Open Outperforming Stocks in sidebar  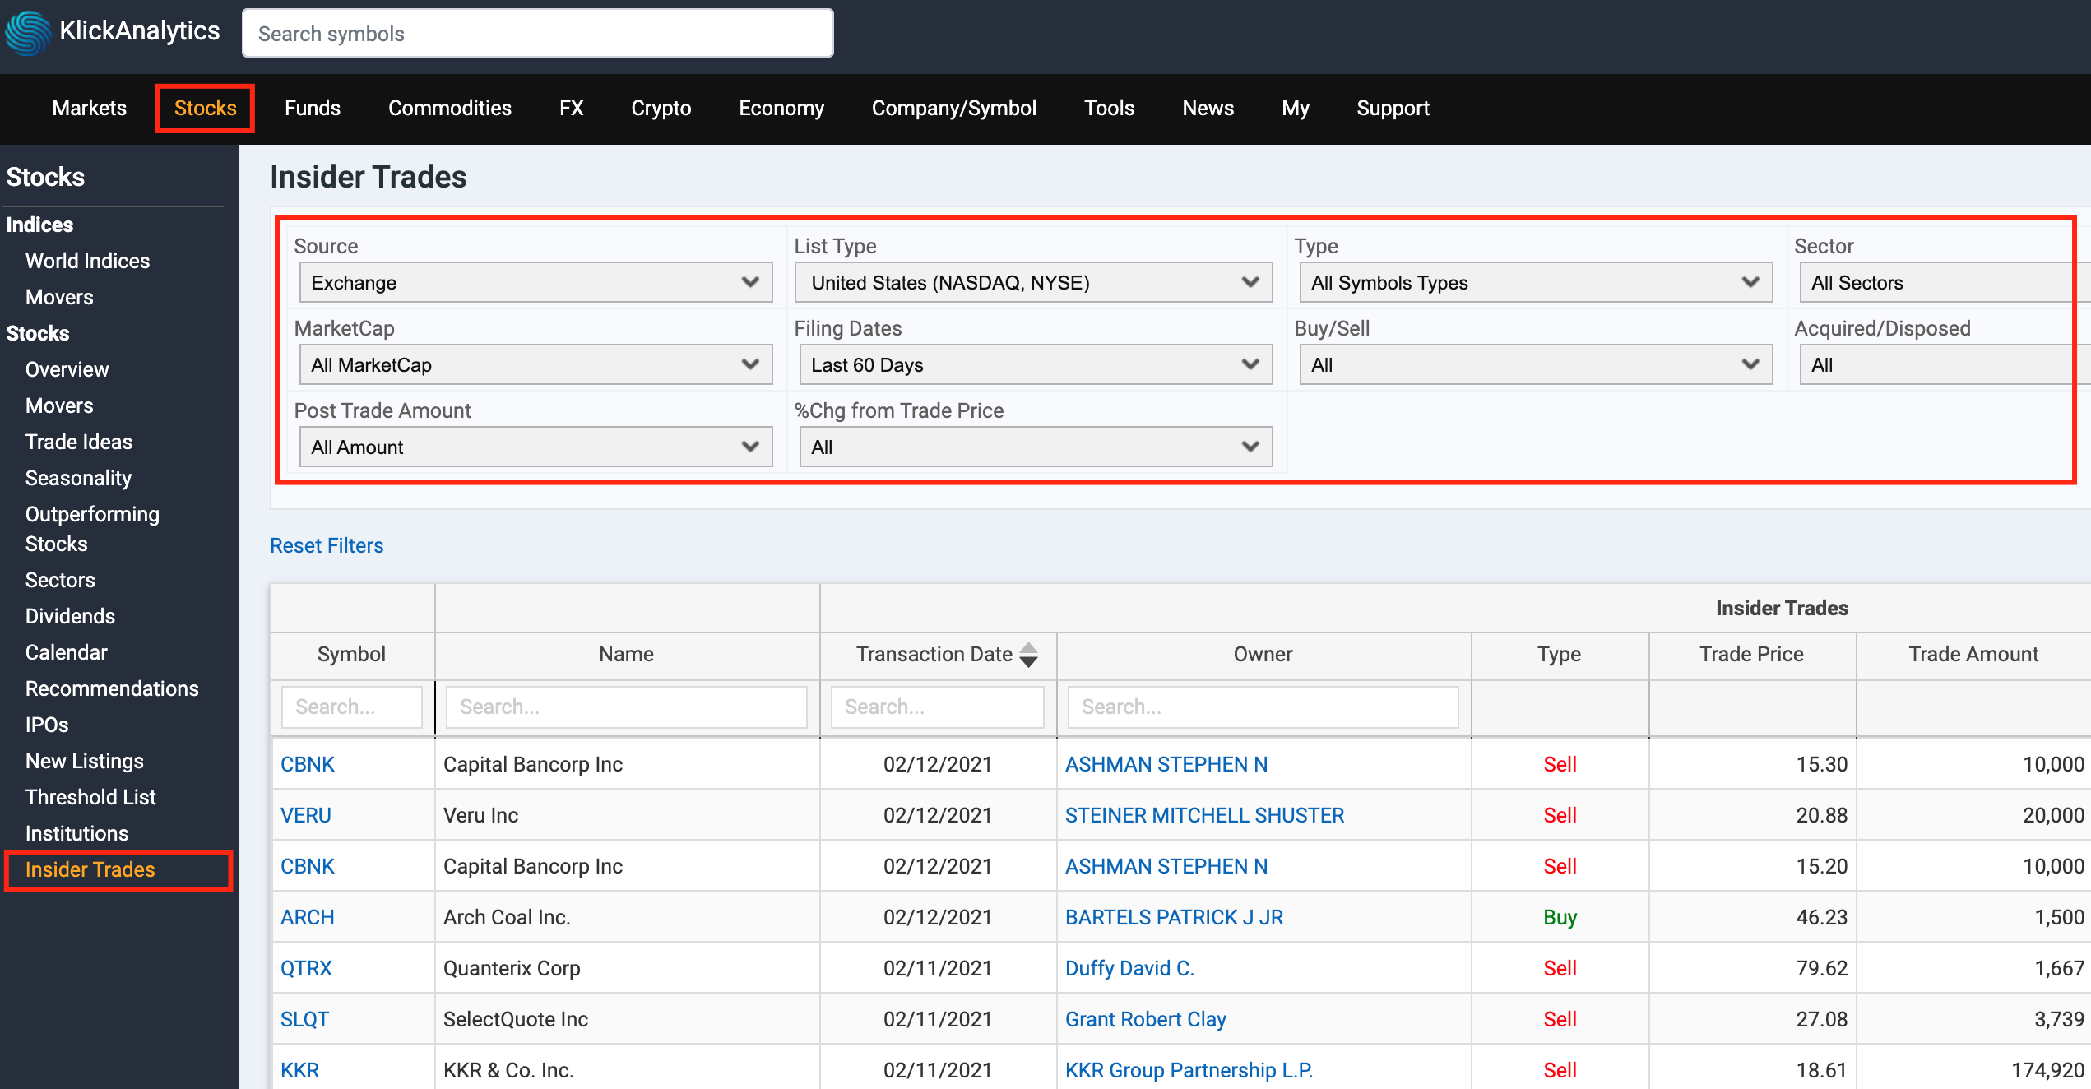(92, 529)
